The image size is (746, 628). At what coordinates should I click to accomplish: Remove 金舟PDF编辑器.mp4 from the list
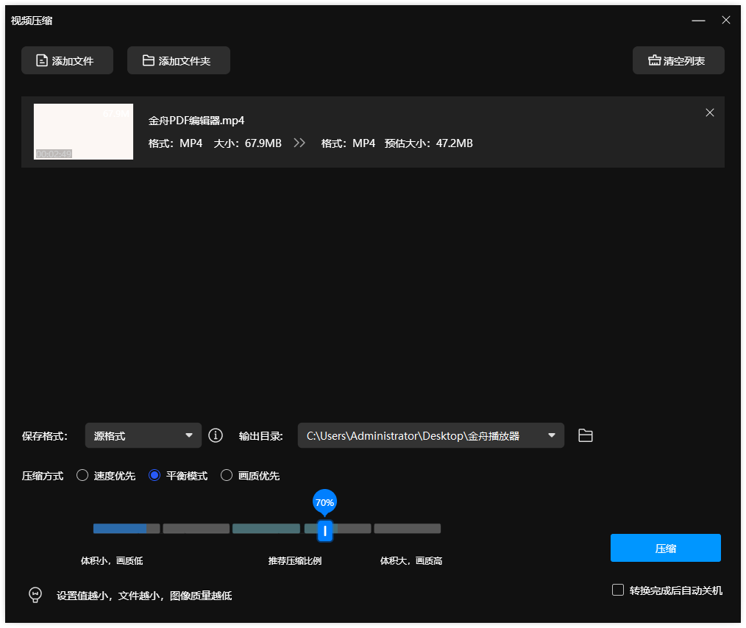[710, 113]
